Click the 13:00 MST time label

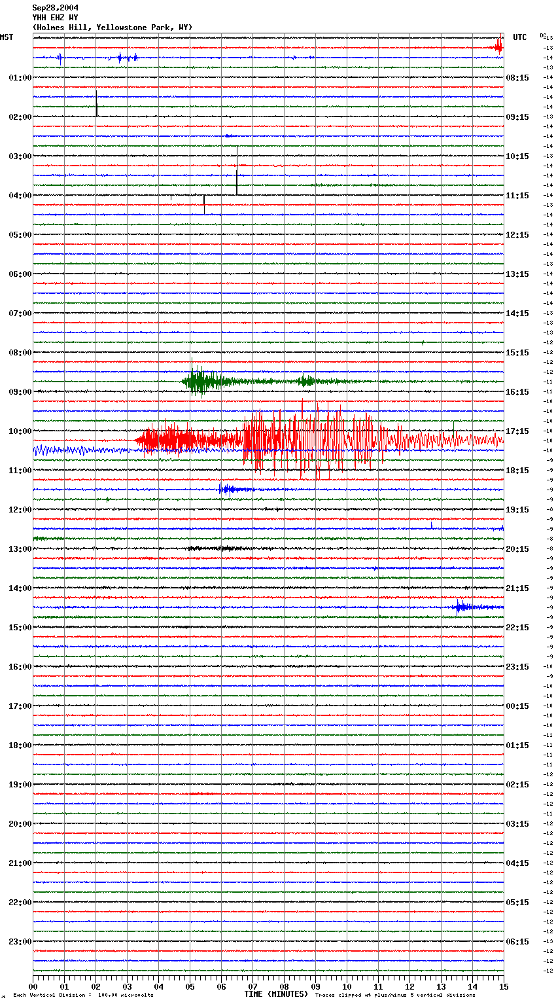[x=20, y=549]
